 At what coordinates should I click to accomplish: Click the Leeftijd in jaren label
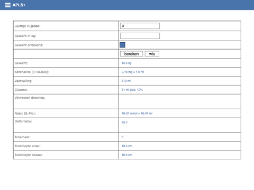pos(28,26)
